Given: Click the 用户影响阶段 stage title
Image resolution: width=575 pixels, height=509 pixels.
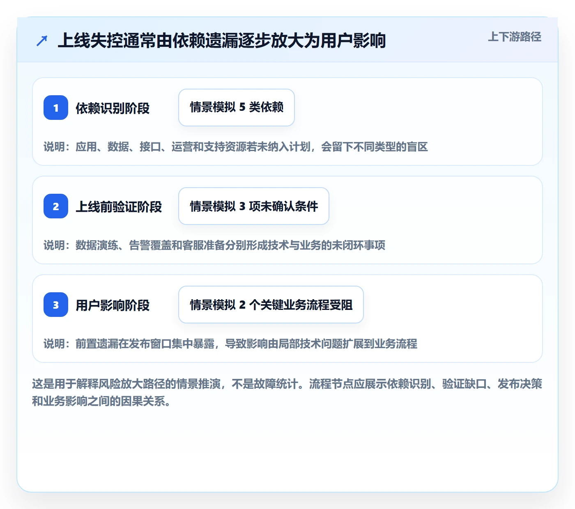Looking at the screenshot, I should click(x=113, y=305).
